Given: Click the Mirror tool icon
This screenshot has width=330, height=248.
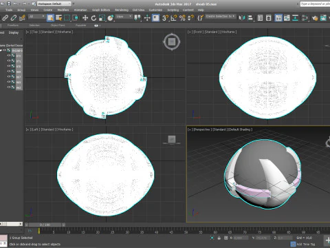Looking at the screenshot, I should coord(241,18).
